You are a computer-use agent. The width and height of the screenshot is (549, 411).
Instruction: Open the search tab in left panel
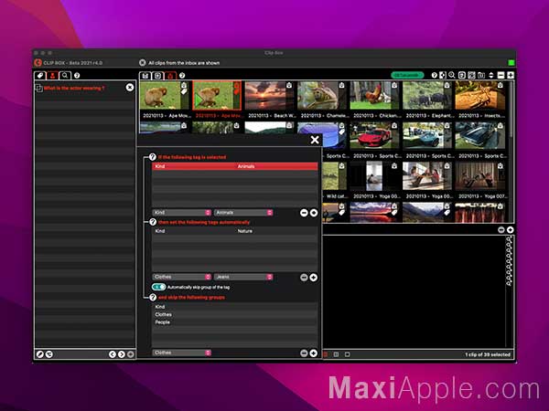pyautogui.click(x=65, y=75)
